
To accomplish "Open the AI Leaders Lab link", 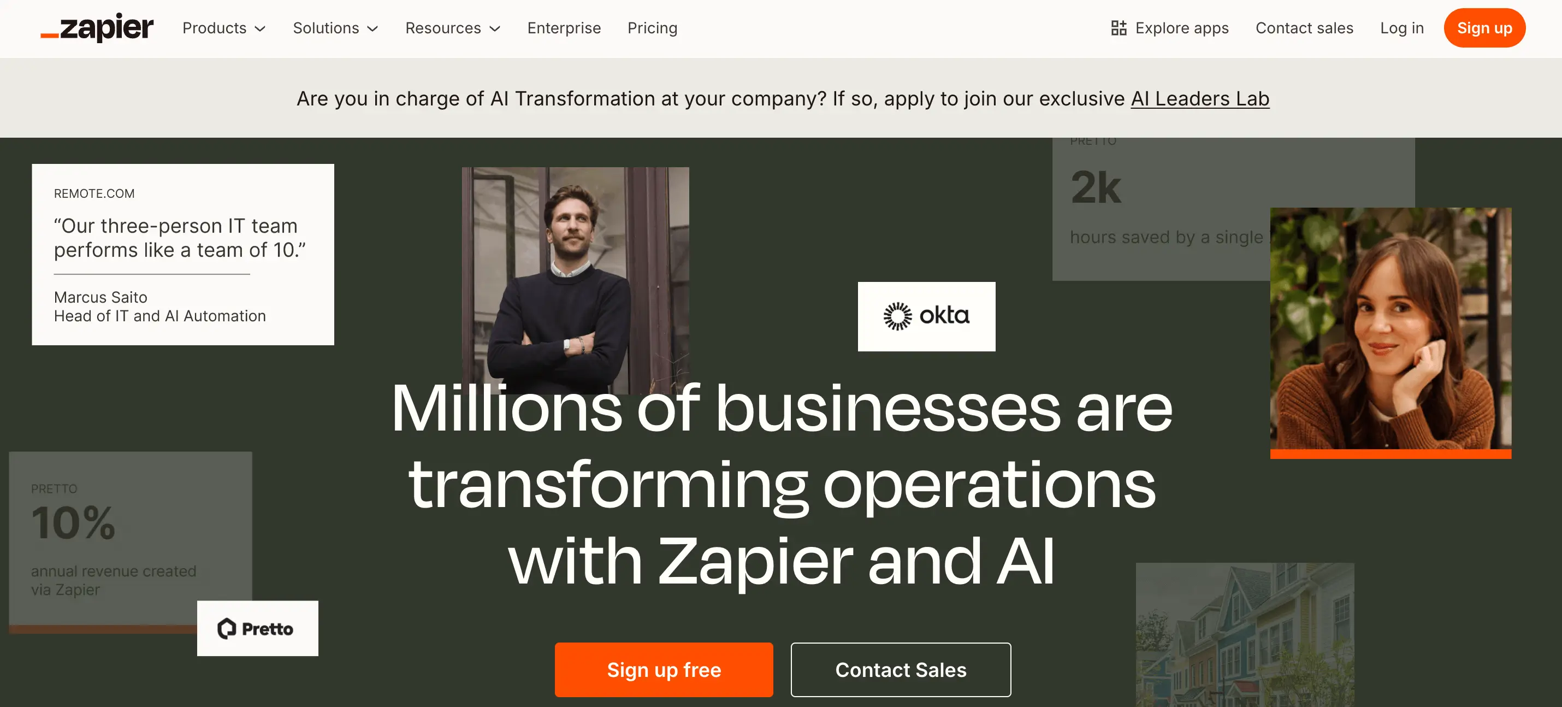I will (1200, 98).
